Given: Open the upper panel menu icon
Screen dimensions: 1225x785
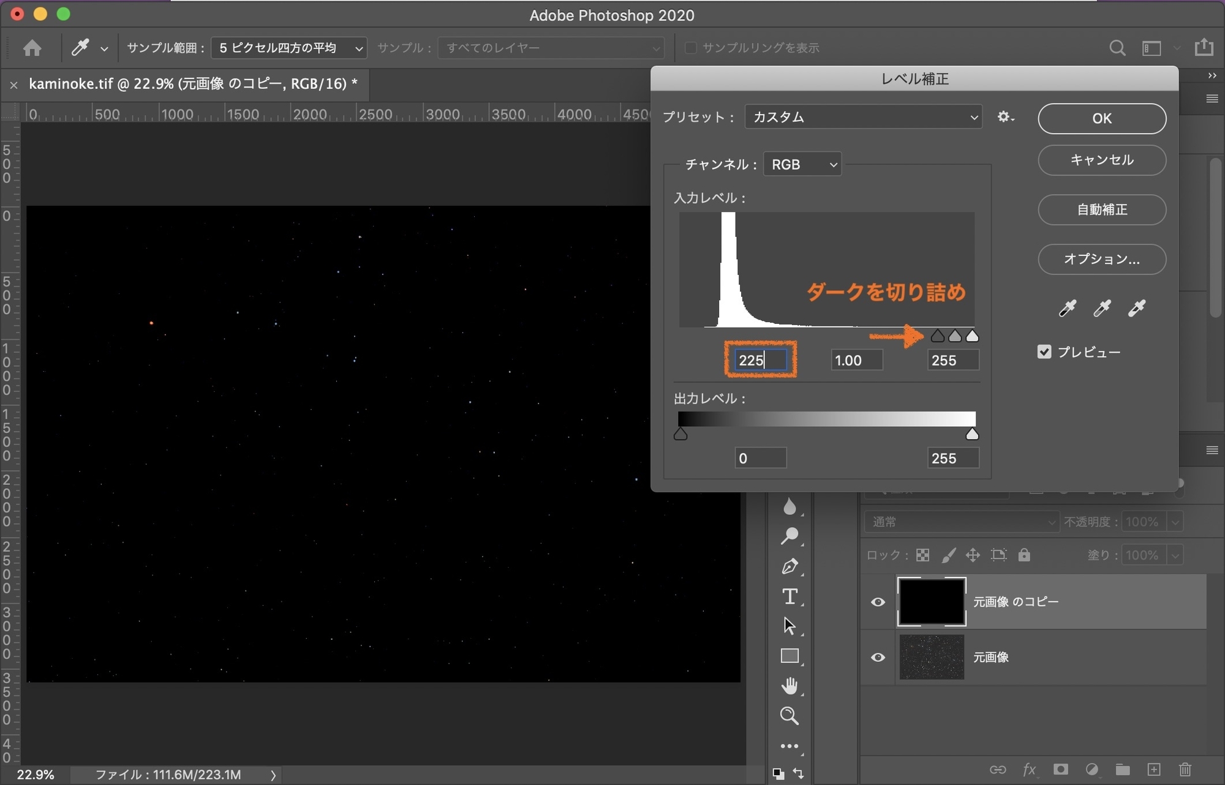Looking at the screenshot, I should (1212, 99).
